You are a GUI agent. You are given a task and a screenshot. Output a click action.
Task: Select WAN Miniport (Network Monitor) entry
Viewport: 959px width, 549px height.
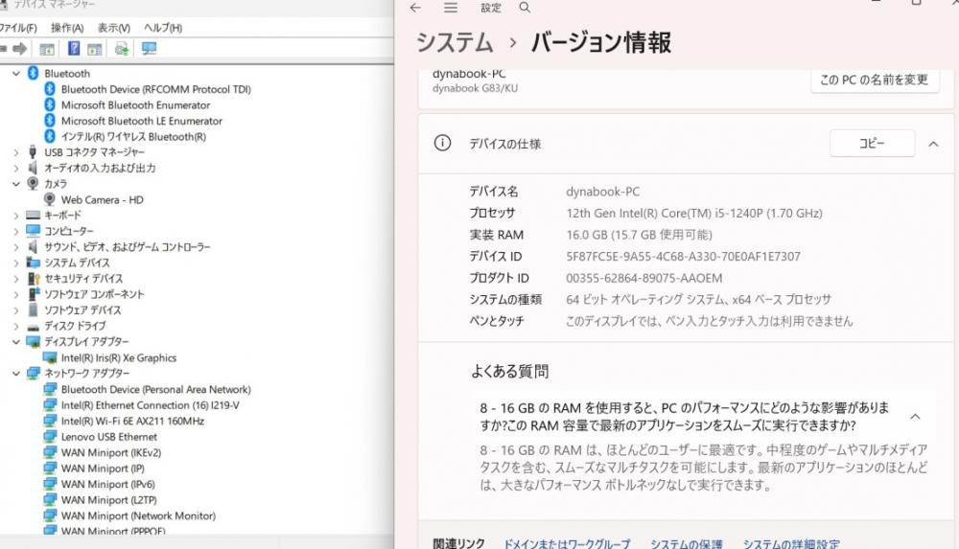tap(138, 515)
